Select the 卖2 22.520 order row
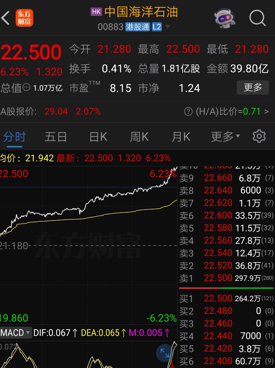 tap(226, 266)
